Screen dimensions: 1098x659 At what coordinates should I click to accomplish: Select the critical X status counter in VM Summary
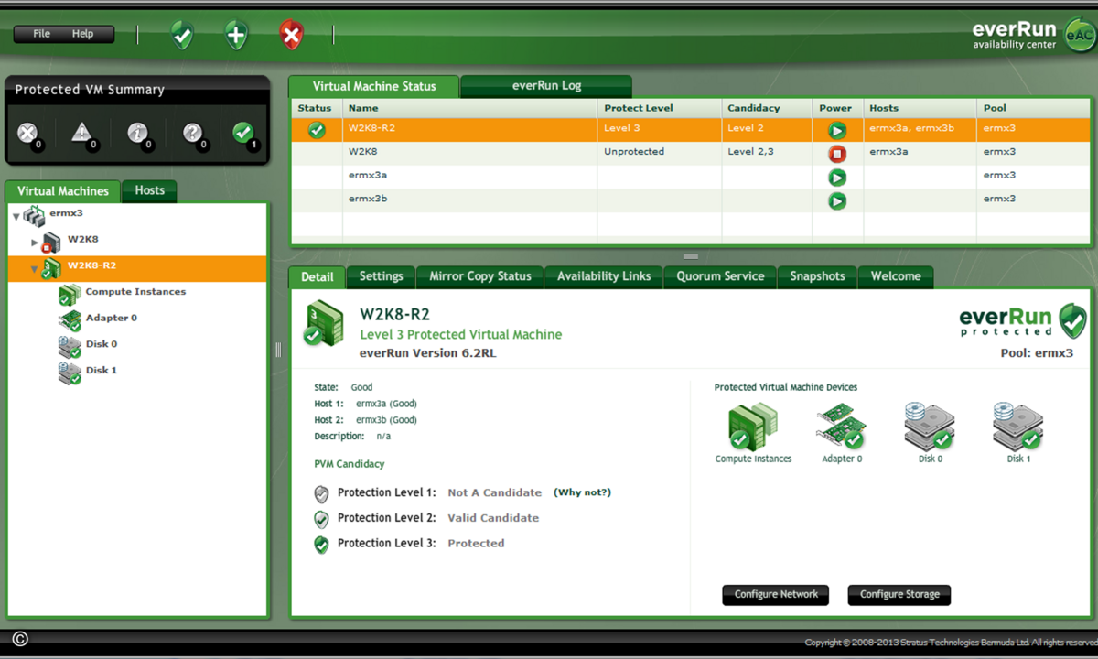(x=28, y=135)
